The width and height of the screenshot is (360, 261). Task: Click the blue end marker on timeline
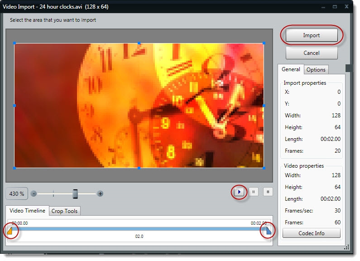pyautogui.click(x=269, y=232)
